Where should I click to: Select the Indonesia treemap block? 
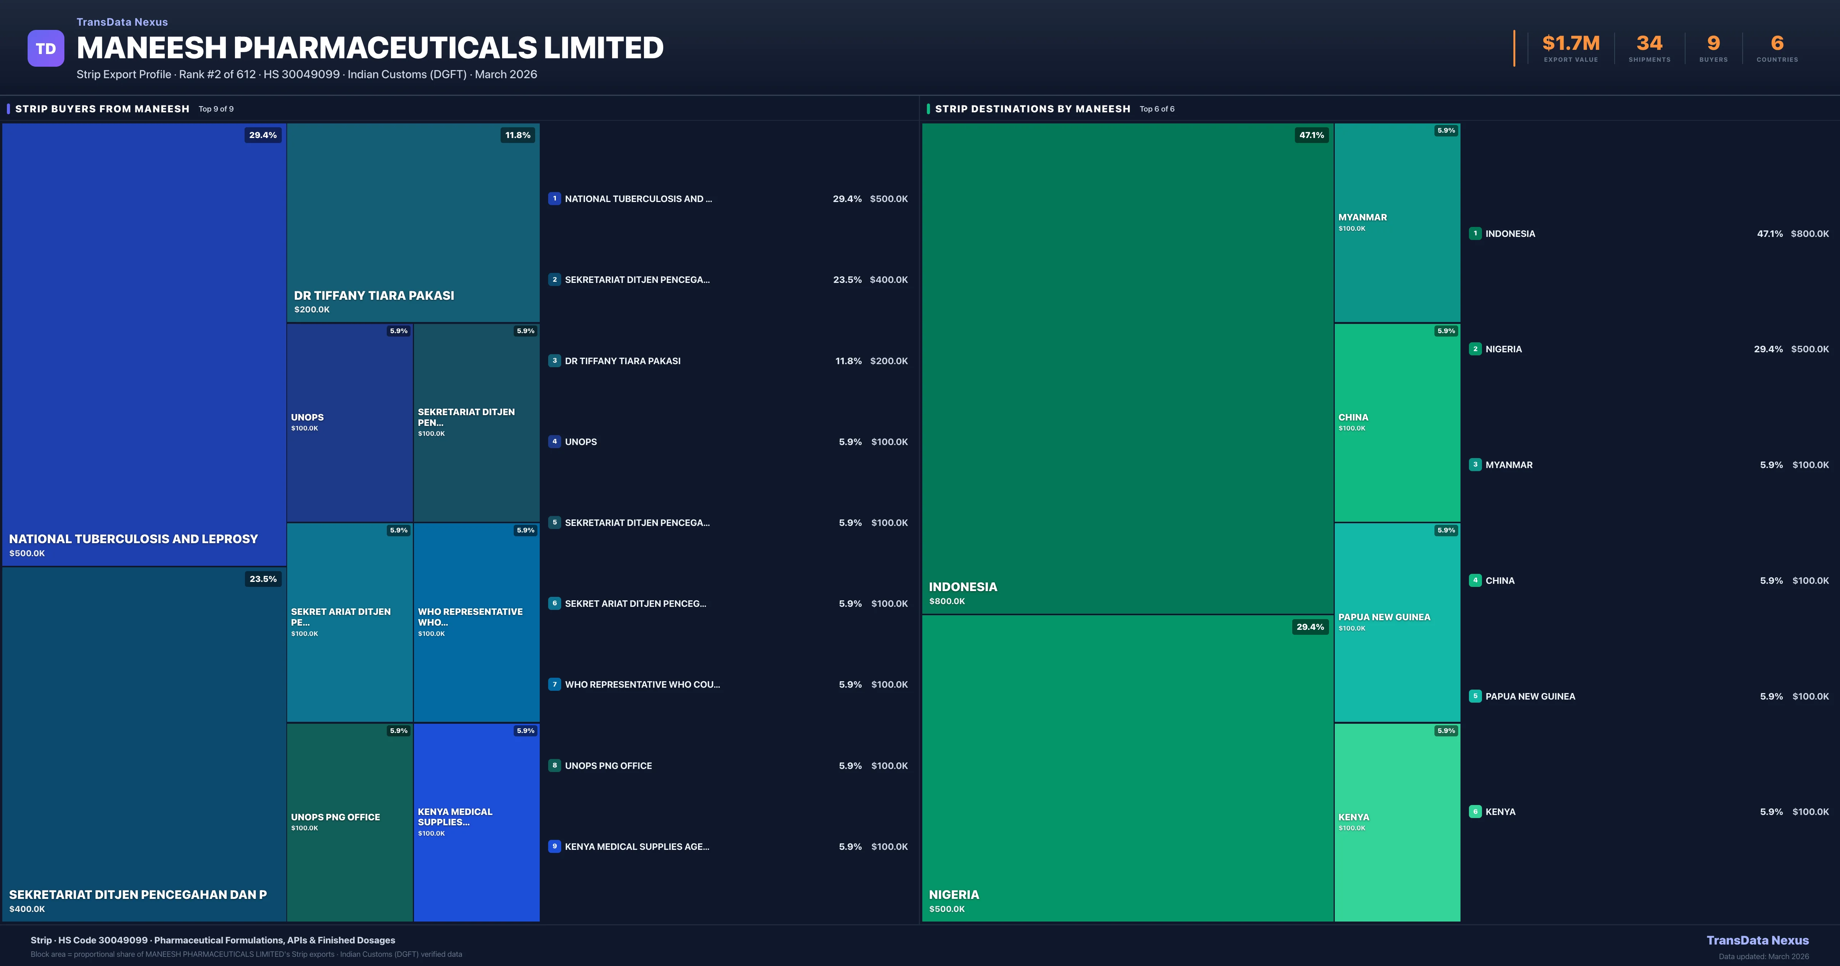point(1127,368)
